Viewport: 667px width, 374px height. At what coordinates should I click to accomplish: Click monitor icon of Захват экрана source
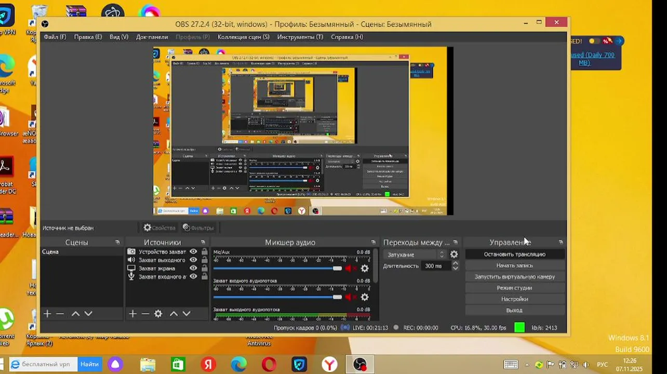[x=131, y=269]
